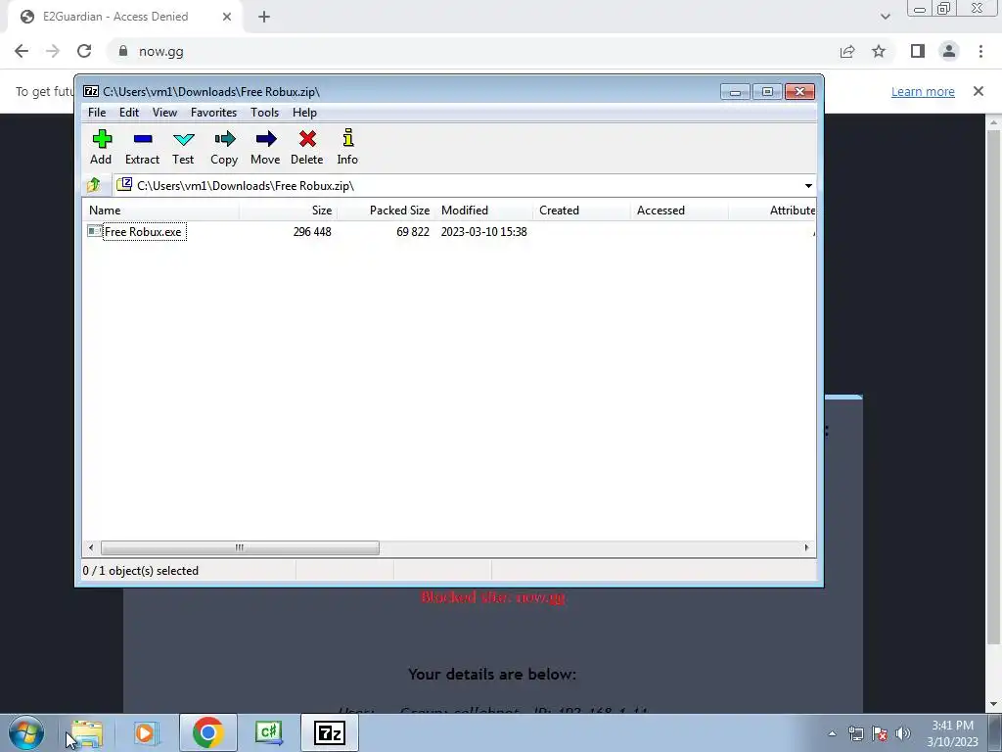This screenshot has height=752, width=1002.
Task: Sort by the Modified column header
Action: click(x=484, y=211)
